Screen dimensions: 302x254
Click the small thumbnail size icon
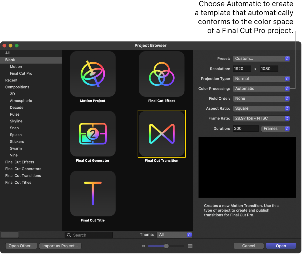(x=143, y=246)
